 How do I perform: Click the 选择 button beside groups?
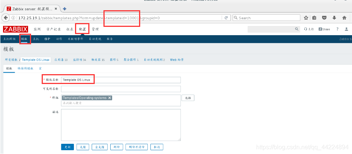188,98
